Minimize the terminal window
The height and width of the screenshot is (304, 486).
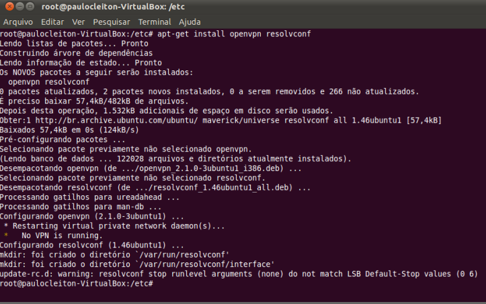(x=18, y=7)
